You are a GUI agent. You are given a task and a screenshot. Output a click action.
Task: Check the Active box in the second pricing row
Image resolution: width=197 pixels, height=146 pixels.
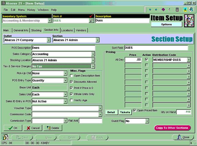pos(146,65)
